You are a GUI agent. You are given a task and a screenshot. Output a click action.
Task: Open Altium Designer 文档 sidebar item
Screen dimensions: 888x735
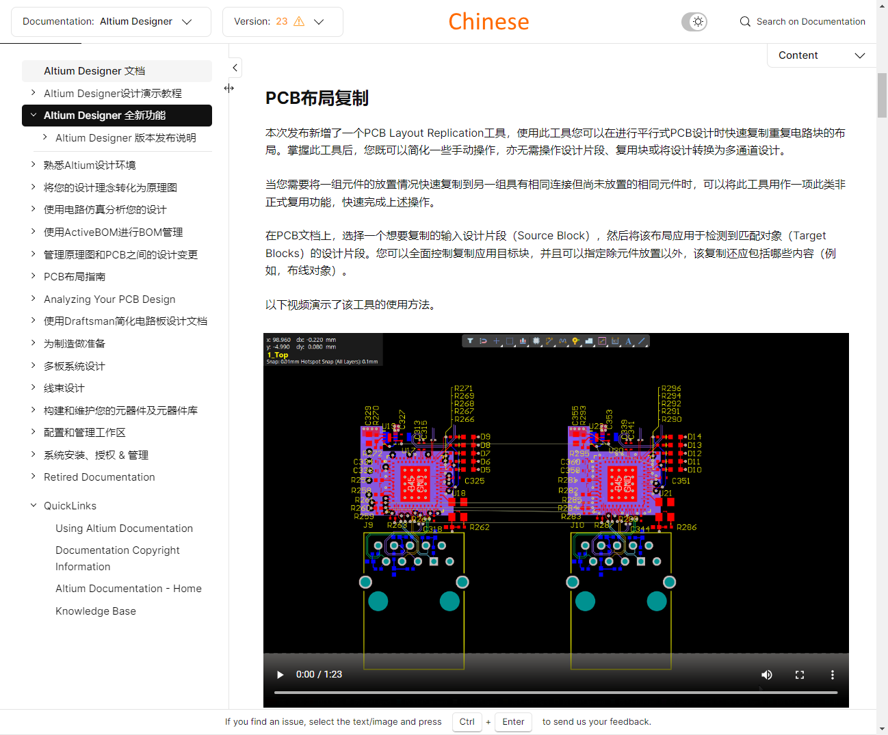[x=117, y=71]
